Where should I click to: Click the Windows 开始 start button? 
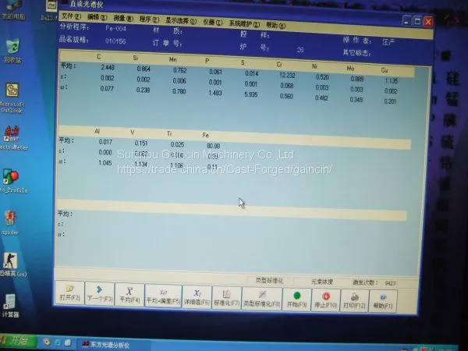[x=19, y=341]
